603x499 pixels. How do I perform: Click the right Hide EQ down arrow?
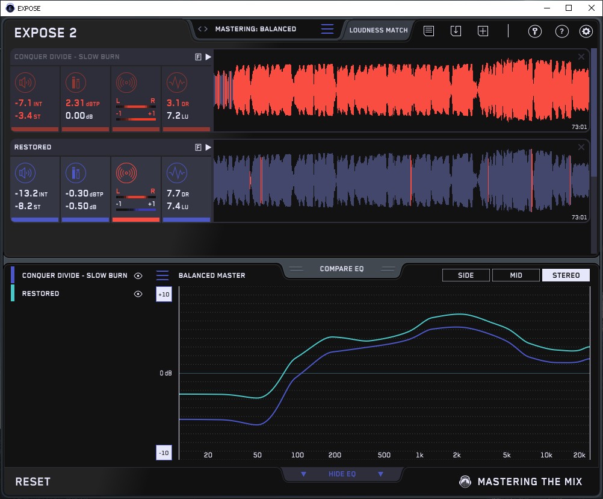[380, 474]
